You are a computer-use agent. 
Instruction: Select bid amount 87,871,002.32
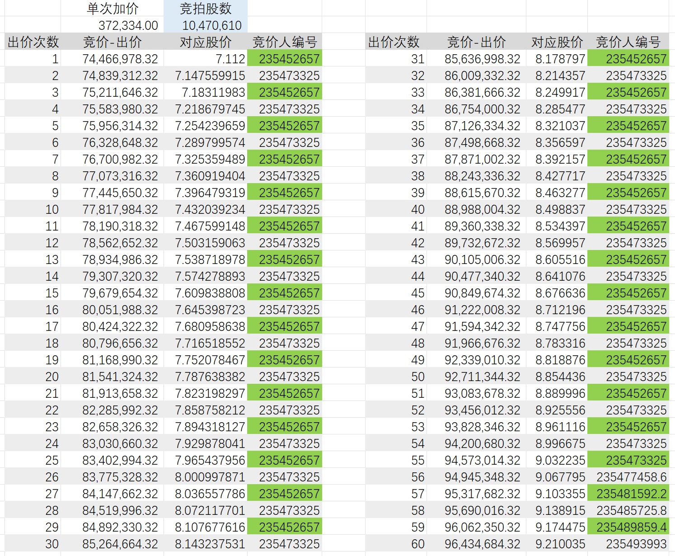(x=476, y=159)
